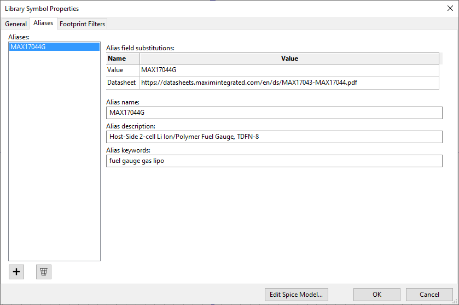Image resolution: width=459 pixels, height=305 pixels.
Task: Open the Footprint Filters tab
Action: click(x=82, y=24)
